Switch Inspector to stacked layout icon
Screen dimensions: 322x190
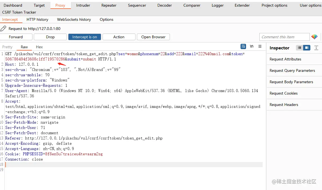[x=299, y=48]
